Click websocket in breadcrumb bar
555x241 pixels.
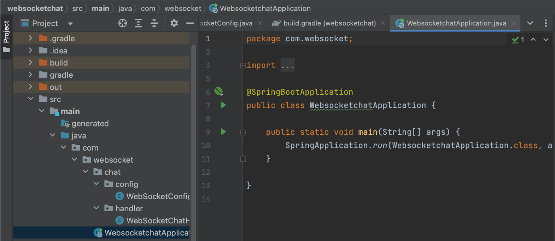pos(183,8)
